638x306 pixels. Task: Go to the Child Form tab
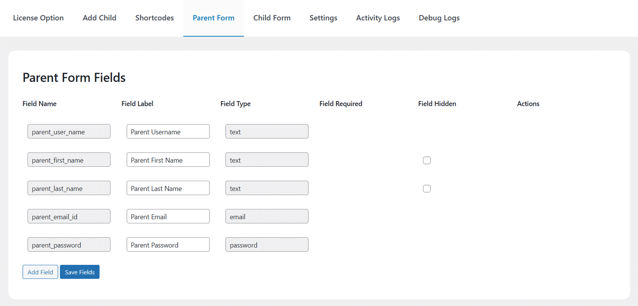coord(272,18)
